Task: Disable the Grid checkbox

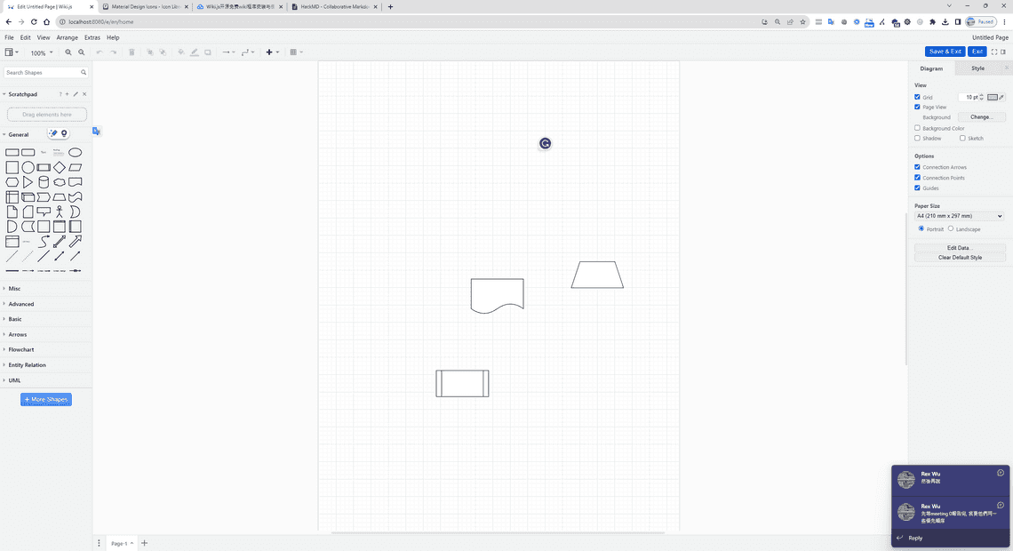Action: coord(918,97)
